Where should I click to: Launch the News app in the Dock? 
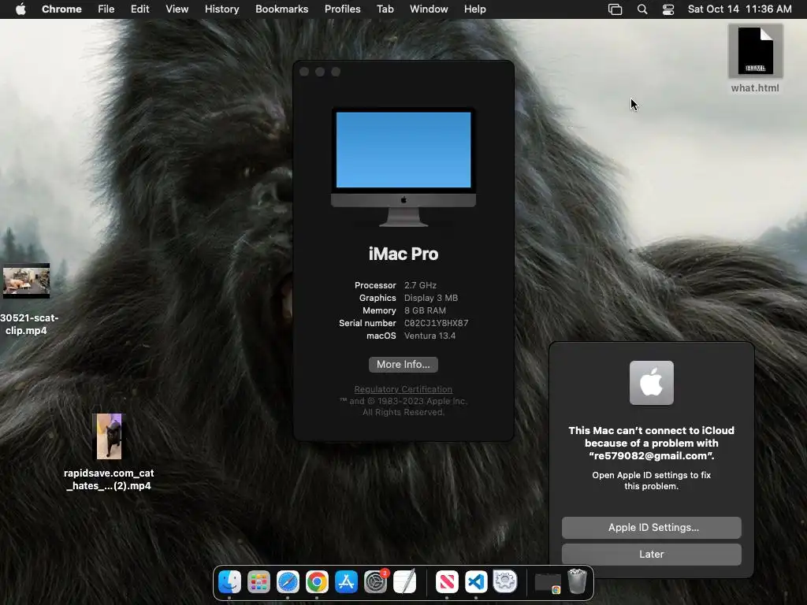(447, 582)
